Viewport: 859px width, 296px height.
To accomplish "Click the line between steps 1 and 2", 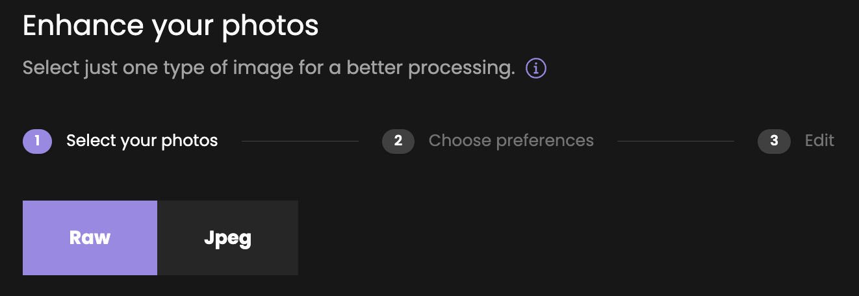I will [300, 141].
